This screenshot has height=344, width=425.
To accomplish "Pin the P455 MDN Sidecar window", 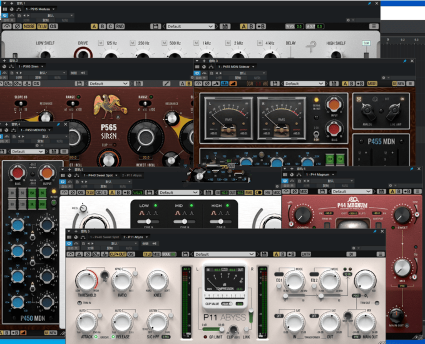I will pos(405,61).
